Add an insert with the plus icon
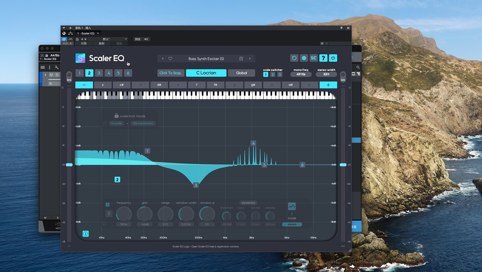The image size is (482, 272). pyautogui.click(x=70, y=28)
